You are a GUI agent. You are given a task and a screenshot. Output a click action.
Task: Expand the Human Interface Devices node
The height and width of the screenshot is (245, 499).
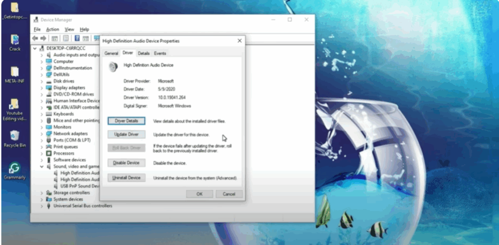tap(41, 101)
